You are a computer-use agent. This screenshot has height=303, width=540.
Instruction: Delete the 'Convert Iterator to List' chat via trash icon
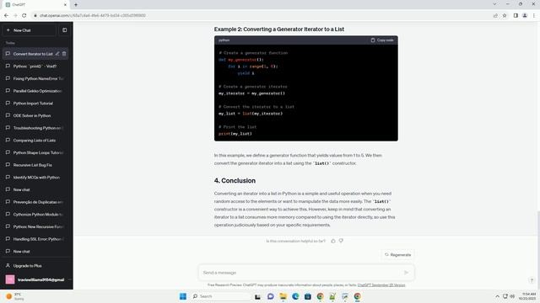point(64,54)
